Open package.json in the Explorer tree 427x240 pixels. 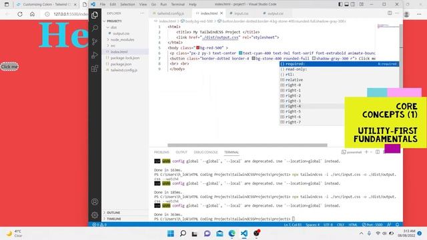pos(121,64)
